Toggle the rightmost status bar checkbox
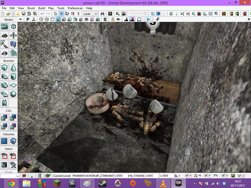This screenshot has height=188, width=251. pos(239,175)
